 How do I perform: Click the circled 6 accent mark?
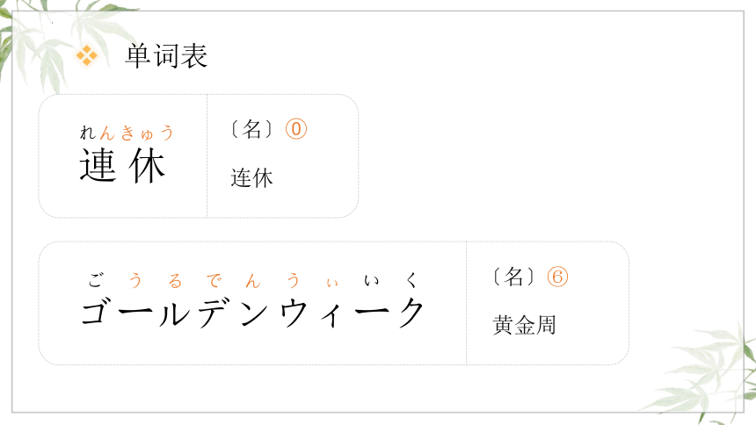pyautogui.click(x=557, y=277)
